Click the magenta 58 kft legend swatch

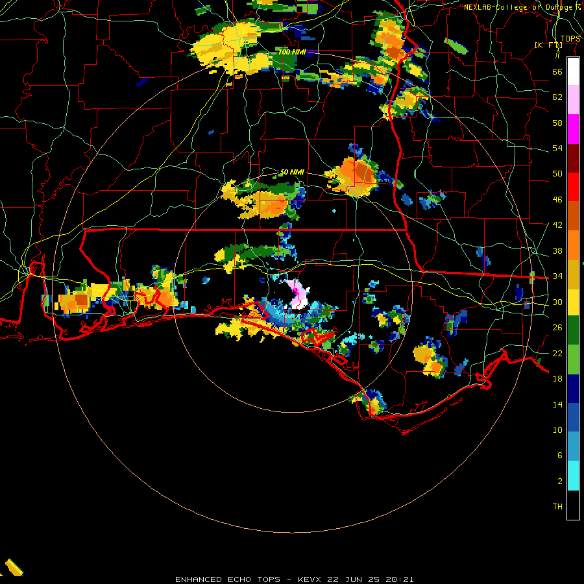573,129
